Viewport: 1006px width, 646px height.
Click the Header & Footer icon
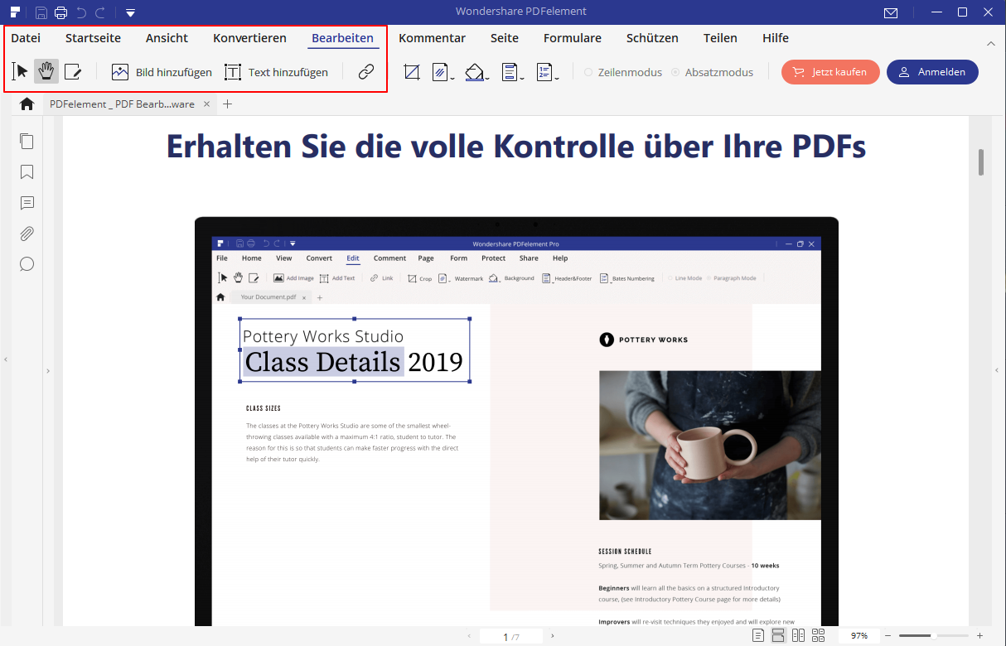pyautogui.click(x=510, y=72)
